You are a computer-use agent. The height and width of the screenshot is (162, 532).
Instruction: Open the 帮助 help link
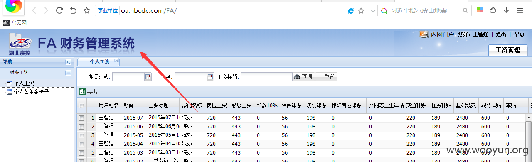[x=519, y=34]
